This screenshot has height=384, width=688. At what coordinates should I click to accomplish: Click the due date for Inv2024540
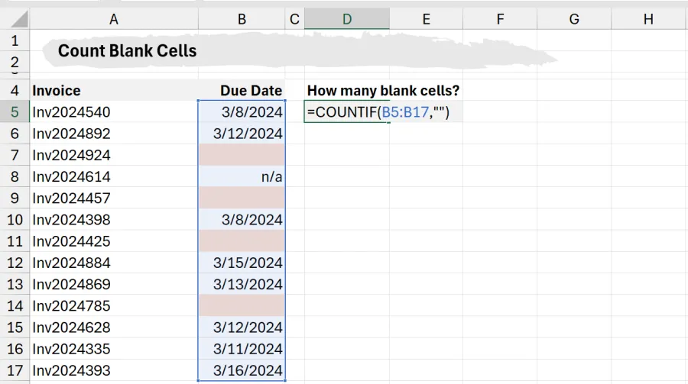242,111
